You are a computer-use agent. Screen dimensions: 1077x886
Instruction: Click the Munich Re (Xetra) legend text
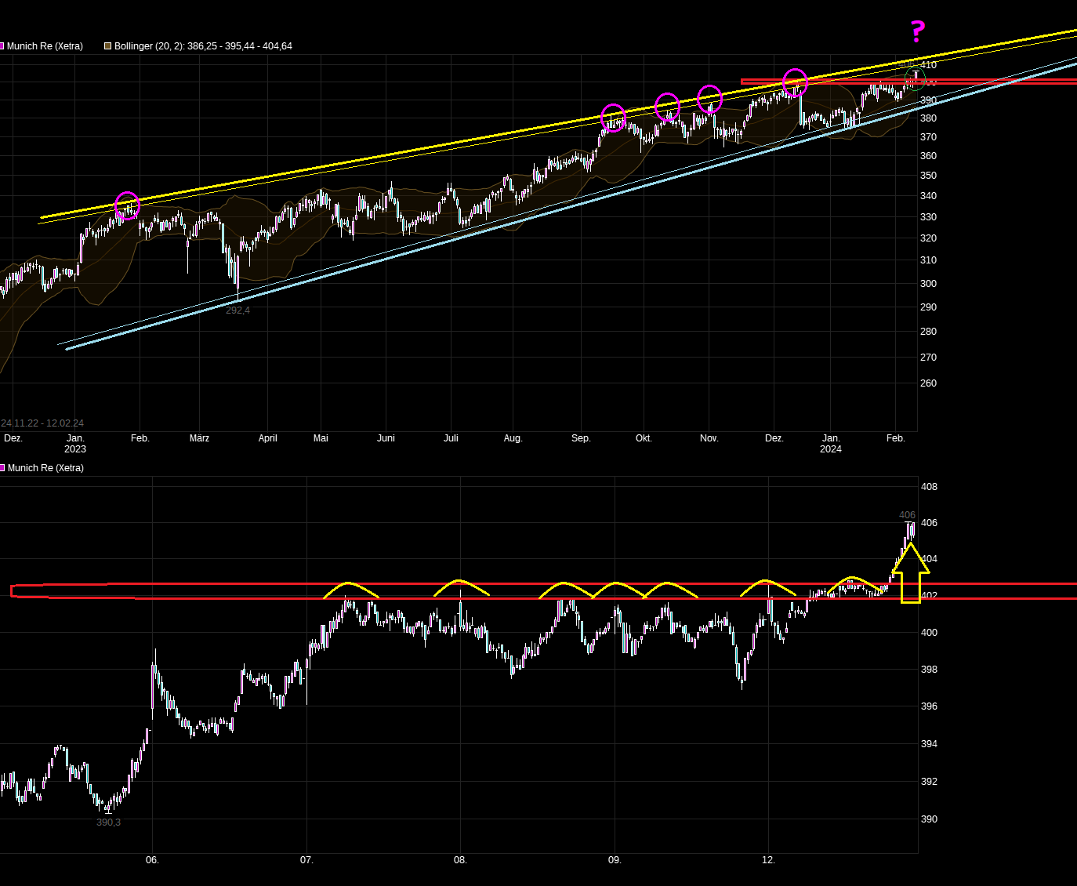(45, 45)
